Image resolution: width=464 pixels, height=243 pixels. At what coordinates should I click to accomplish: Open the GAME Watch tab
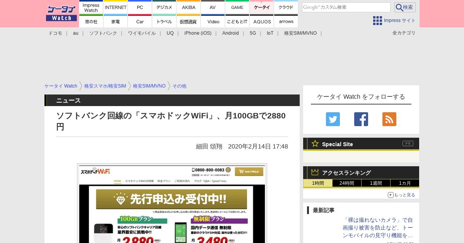(x=237, y=7)
